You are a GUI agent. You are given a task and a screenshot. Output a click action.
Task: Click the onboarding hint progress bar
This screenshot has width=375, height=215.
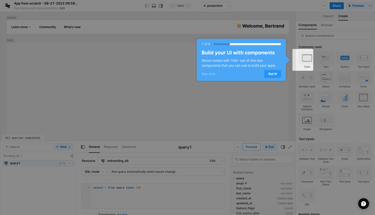247,44
